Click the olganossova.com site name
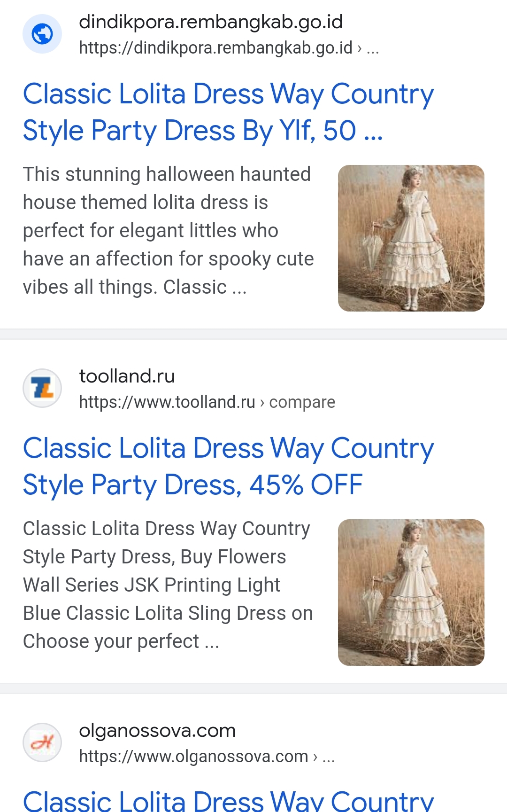This screenshot has width=507, height=812. tap(157, 731)
